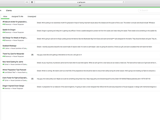This screenshot has width=160, height=120.
Task: Open Event Poster for Fight at Daznak's
Action: point(15,78)
